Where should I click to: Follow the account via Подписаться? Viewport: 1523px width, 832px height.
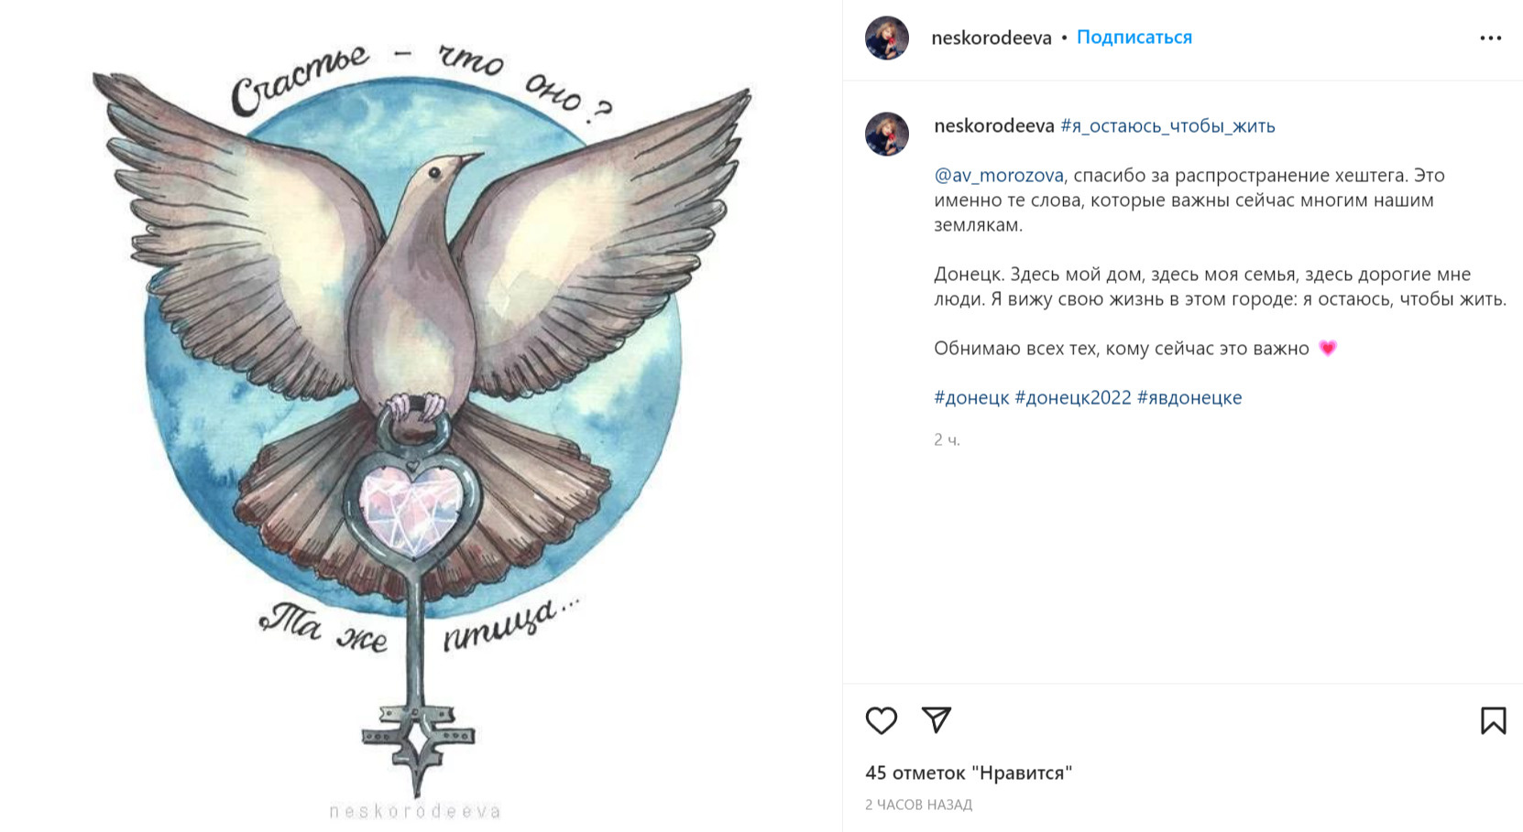(x=1134, y=38)
